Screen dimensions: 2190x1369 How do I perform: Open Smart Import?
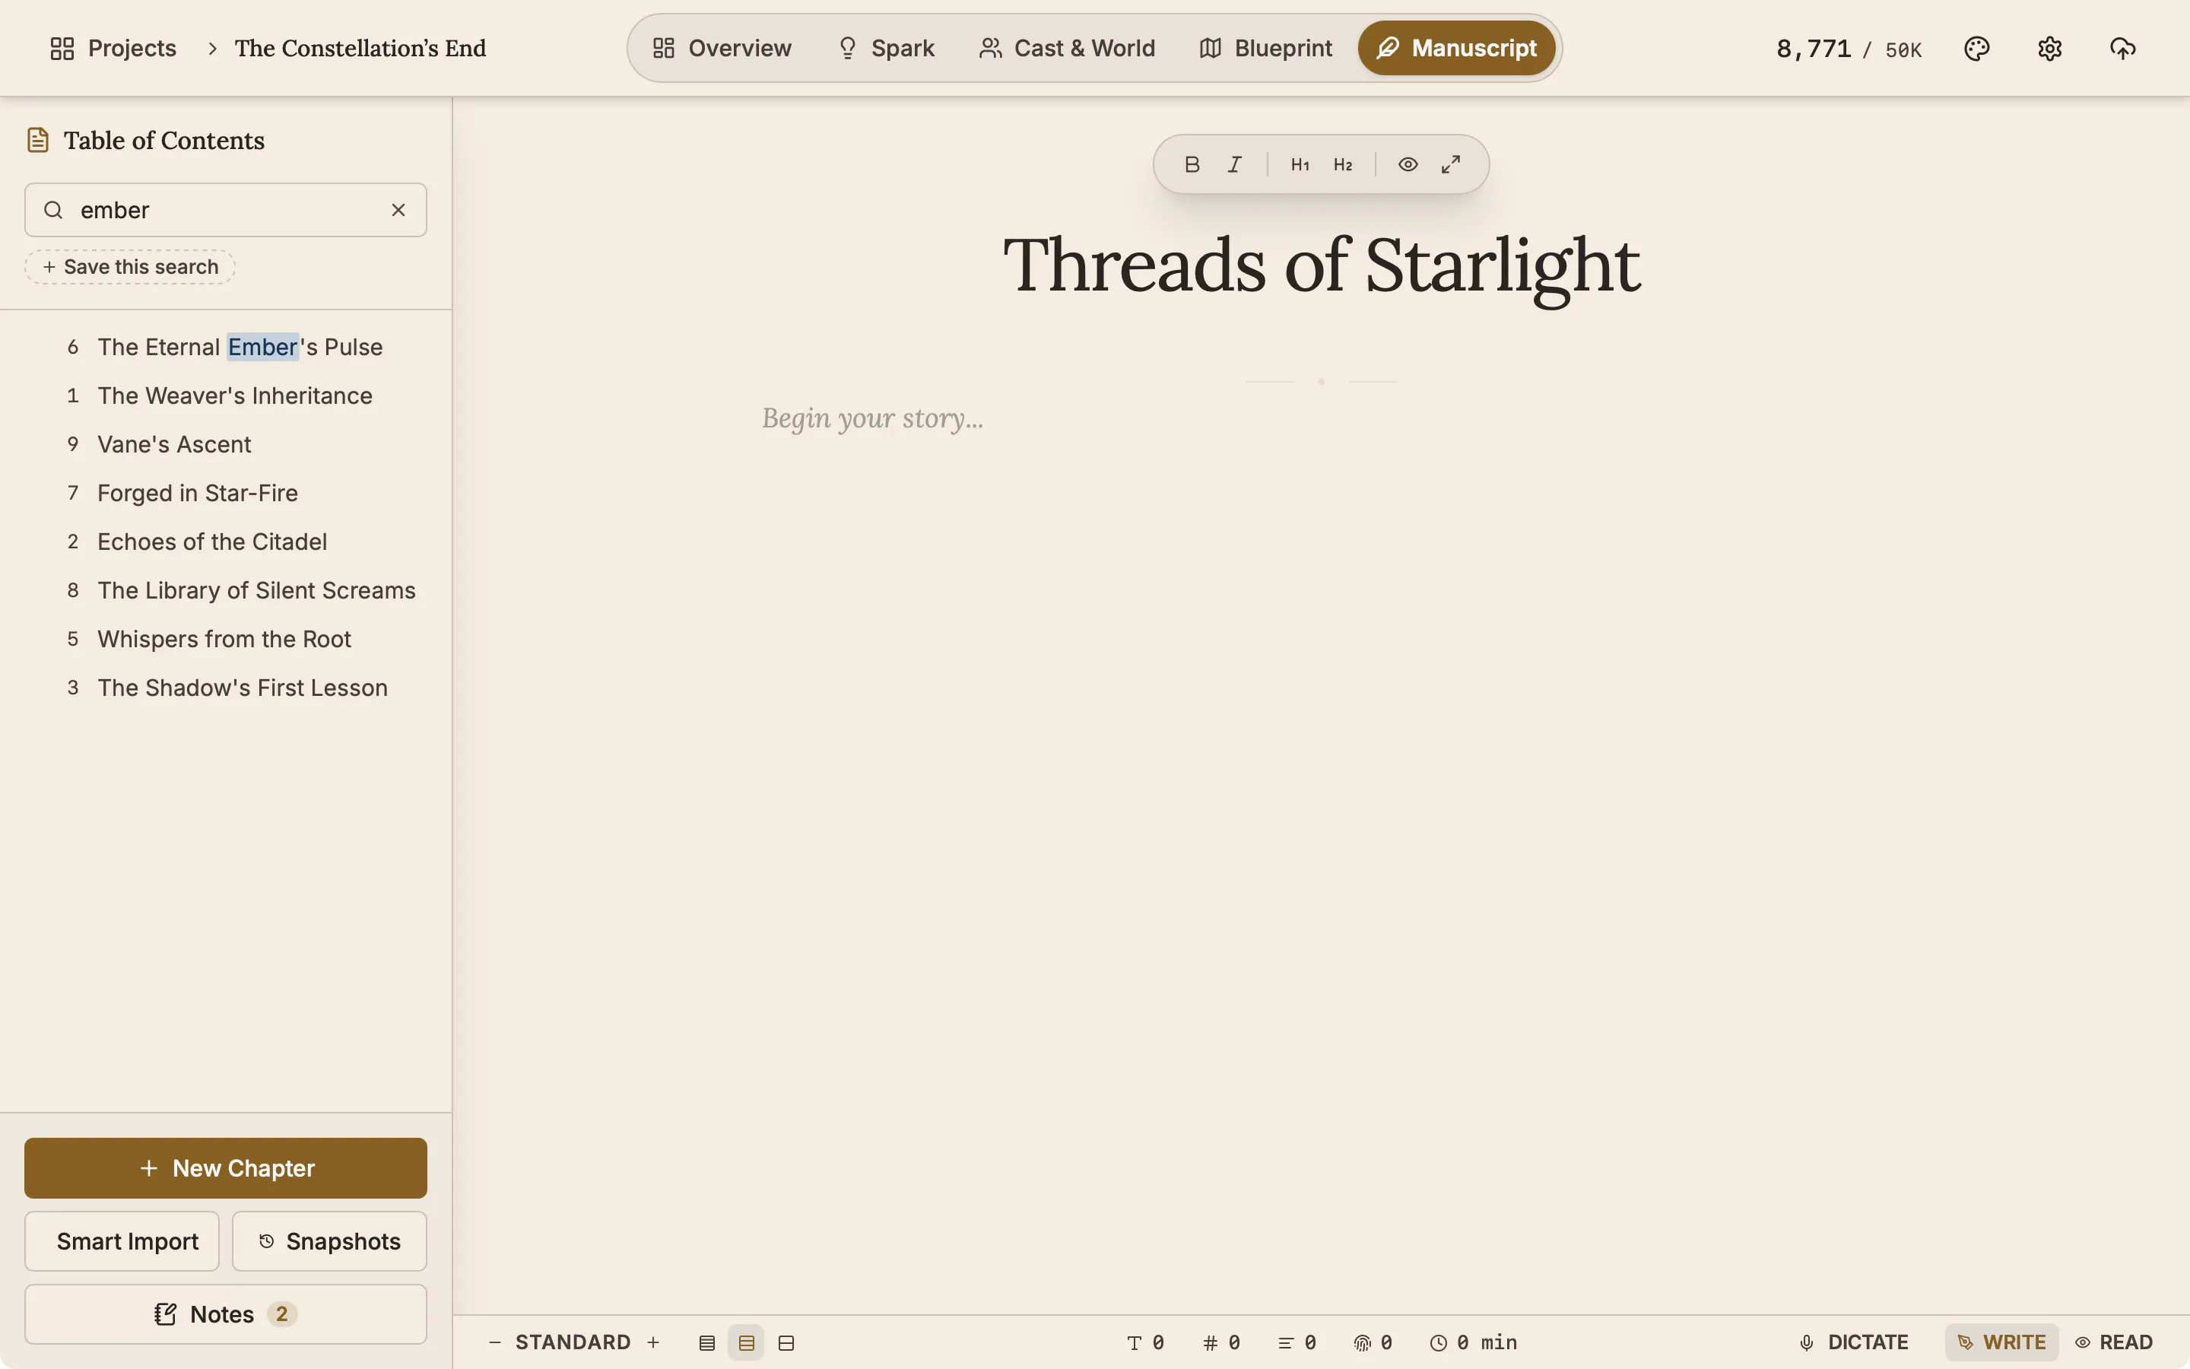tap(122, 1241)
